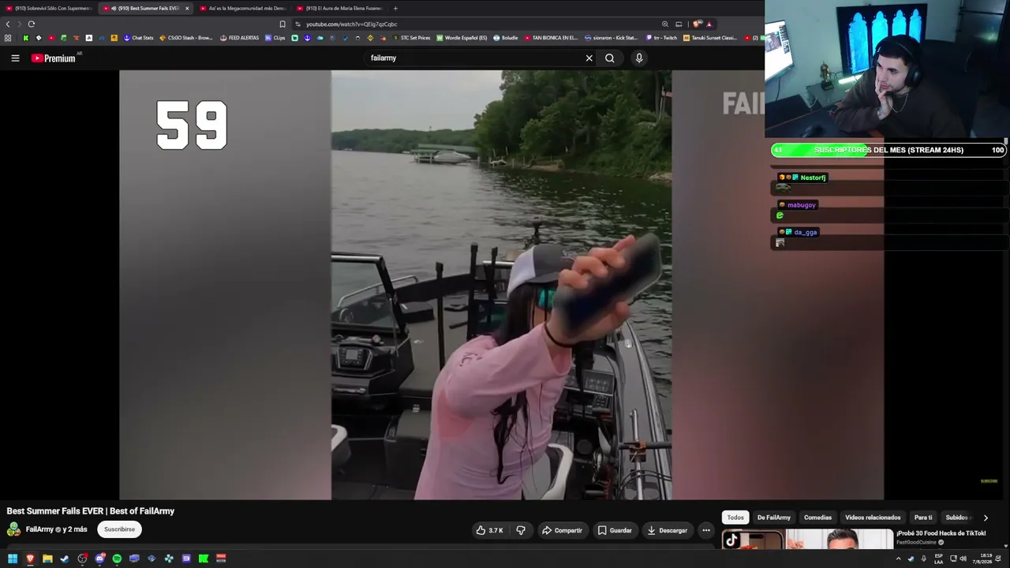Screen dimensions: 1010x568
Task: Open the Boludle bookmark
Action: (506, 38)
